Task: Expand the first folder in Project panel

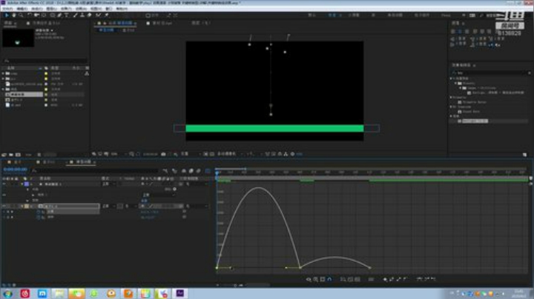Action: point(4,73)
